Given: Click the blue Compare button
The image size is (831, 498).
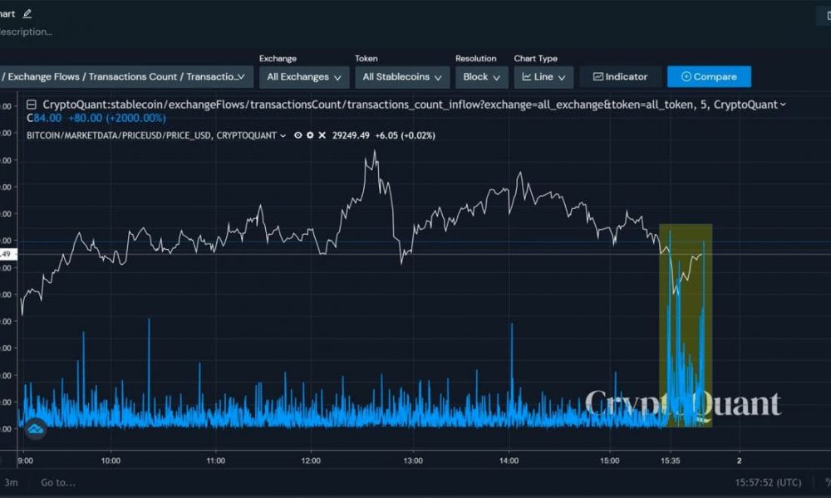Looking at the screenshot, I should pyautogui.click(x=709, y=76).
